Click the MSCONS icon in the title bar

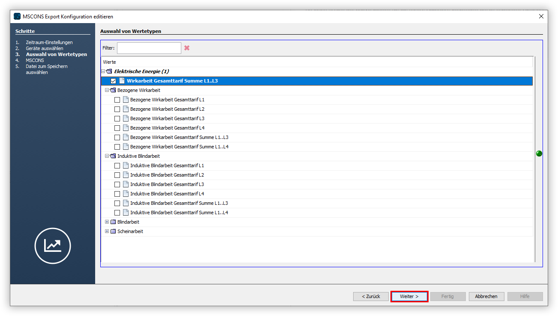coord(17,16)
